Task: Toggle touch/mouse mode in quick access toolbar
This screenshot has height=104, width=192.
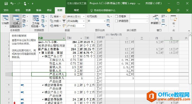Action: (25, 4)
